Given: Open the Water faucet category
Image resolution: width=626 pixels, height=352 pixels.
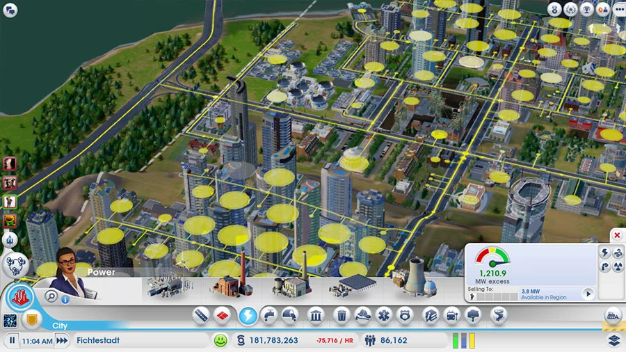Looking at the screenshot, I should 269,316.
